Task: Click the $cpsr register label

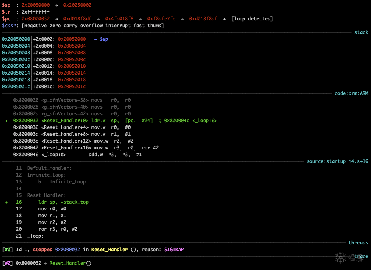Action: coord(9,26)
